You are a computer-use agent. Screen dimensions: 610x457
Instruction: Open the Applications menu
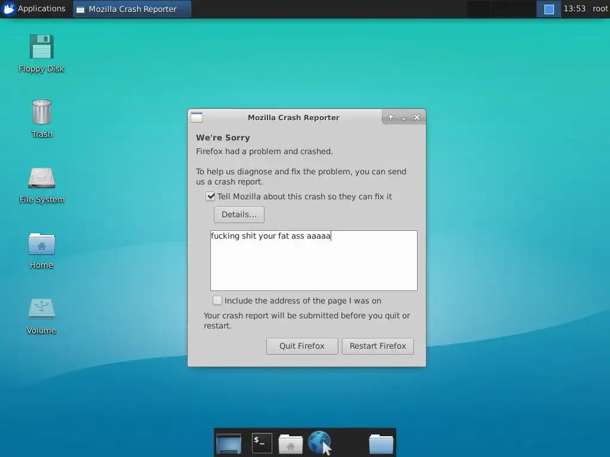coord(33,8)
